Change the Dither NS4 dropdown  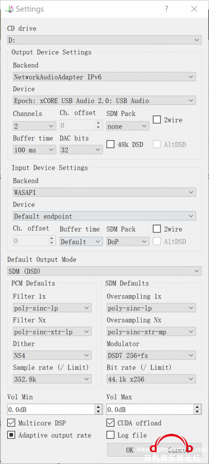[x=52, y=355]
